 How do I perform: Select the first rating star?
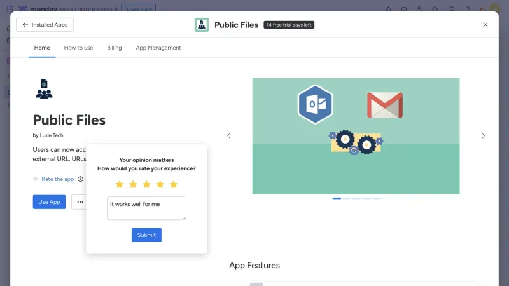tap(120, 184)
